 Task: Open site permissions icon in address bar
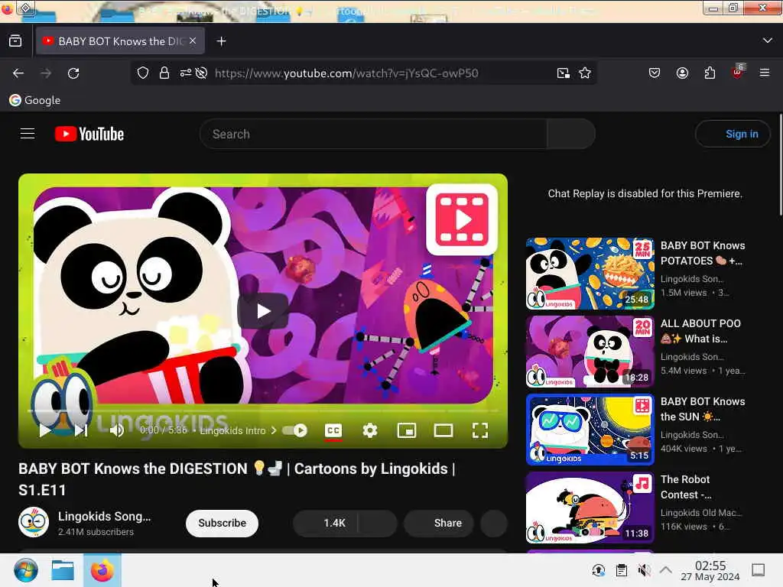[x=185, y=73]
